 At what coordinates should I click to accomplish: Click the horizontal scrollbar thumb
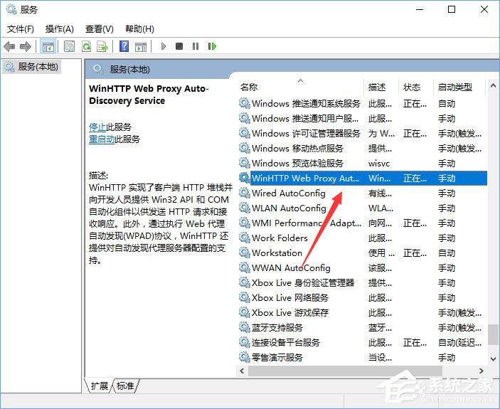(345, 371)
